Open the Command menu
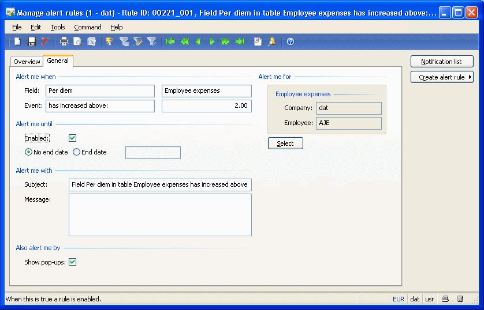This screenshot has height=310, width=484. [88, 27]
